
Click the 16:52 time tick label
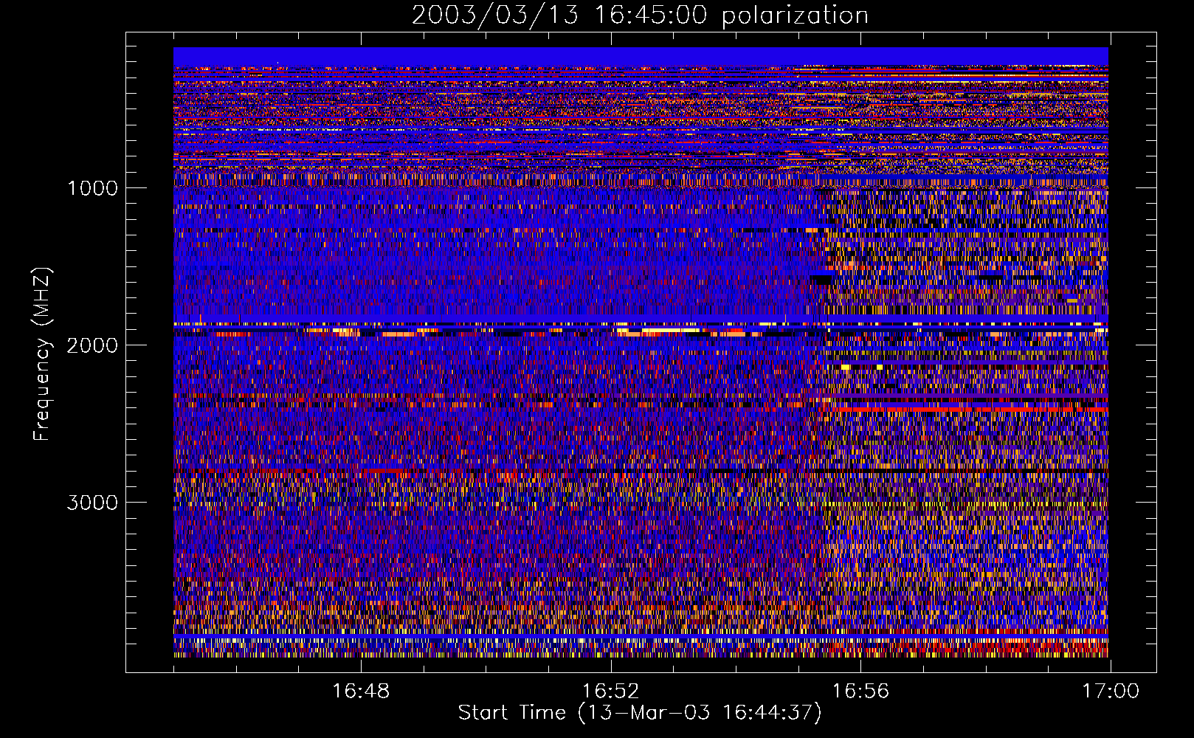pyautogui.click(x=610, y=692)
